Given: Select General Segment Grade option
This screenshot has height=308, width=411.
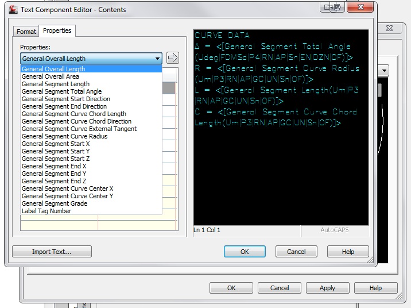Looking at the screenshot, I should pos(91,203).
